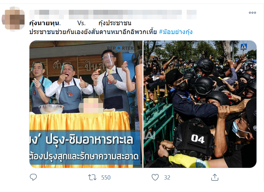Click the second line of tweet text
The image size is (264, 192).
[x=111, y=32]
